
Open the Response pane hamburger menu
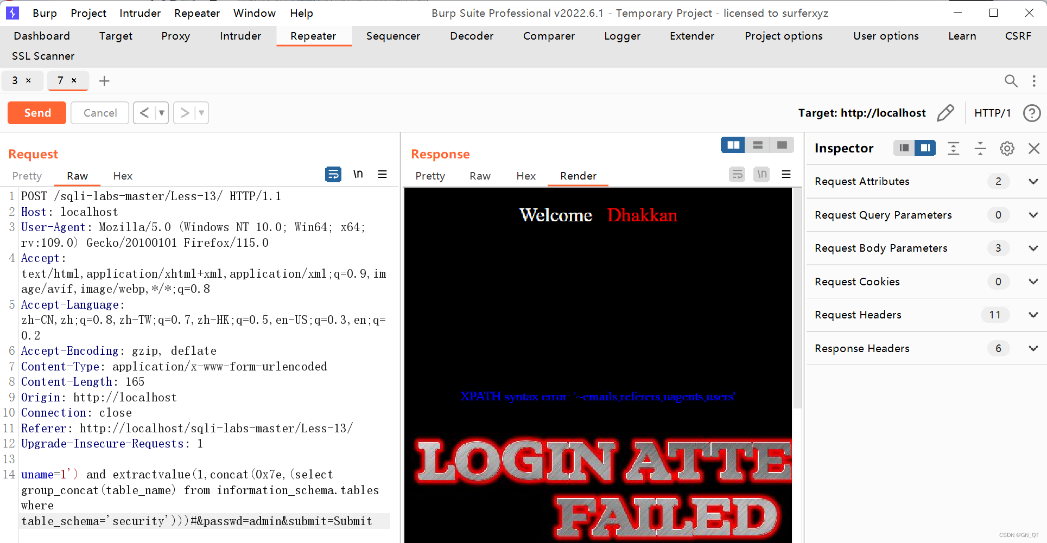[x=786, y=174]
